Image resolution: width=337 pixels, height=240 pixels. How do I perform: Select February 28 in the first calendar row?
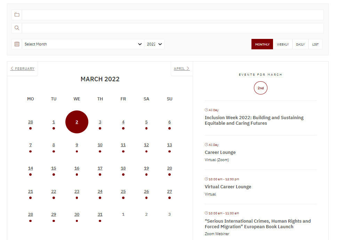coord(31,122)
